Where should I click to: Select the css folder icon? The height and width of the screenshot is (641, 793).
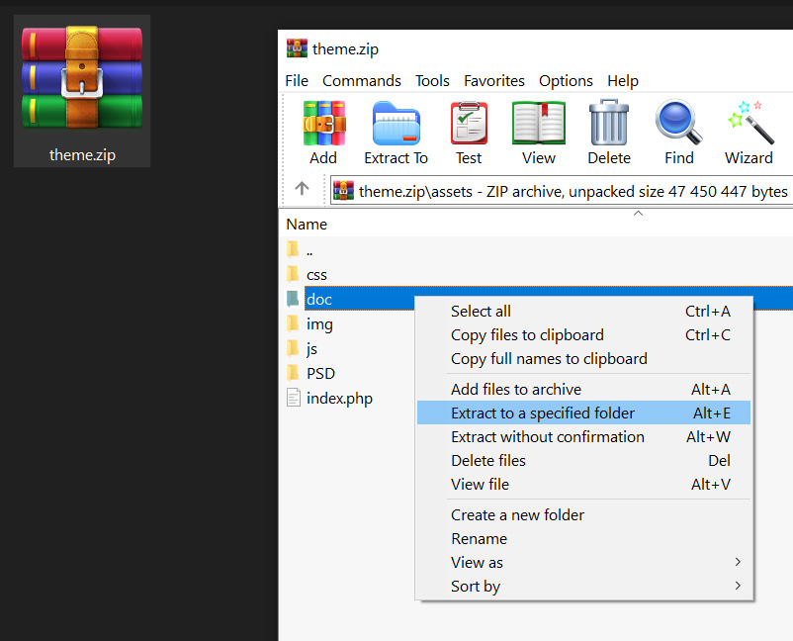tap(293, 274)
